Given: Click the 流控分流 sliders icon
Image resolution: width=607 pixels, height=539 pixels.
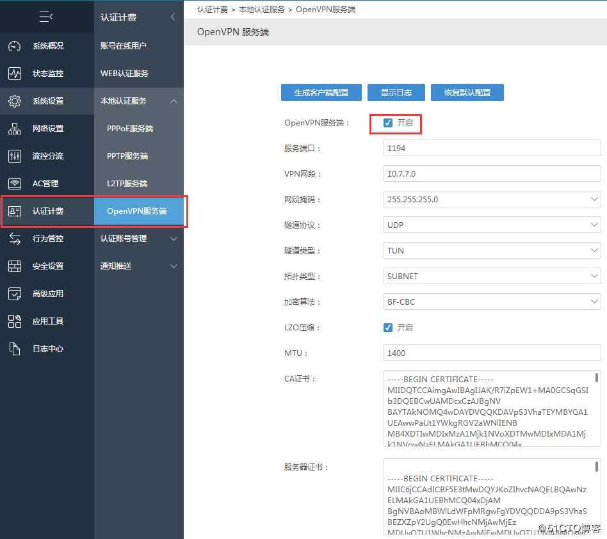Looking at the screenshot, I should (15, 156).
